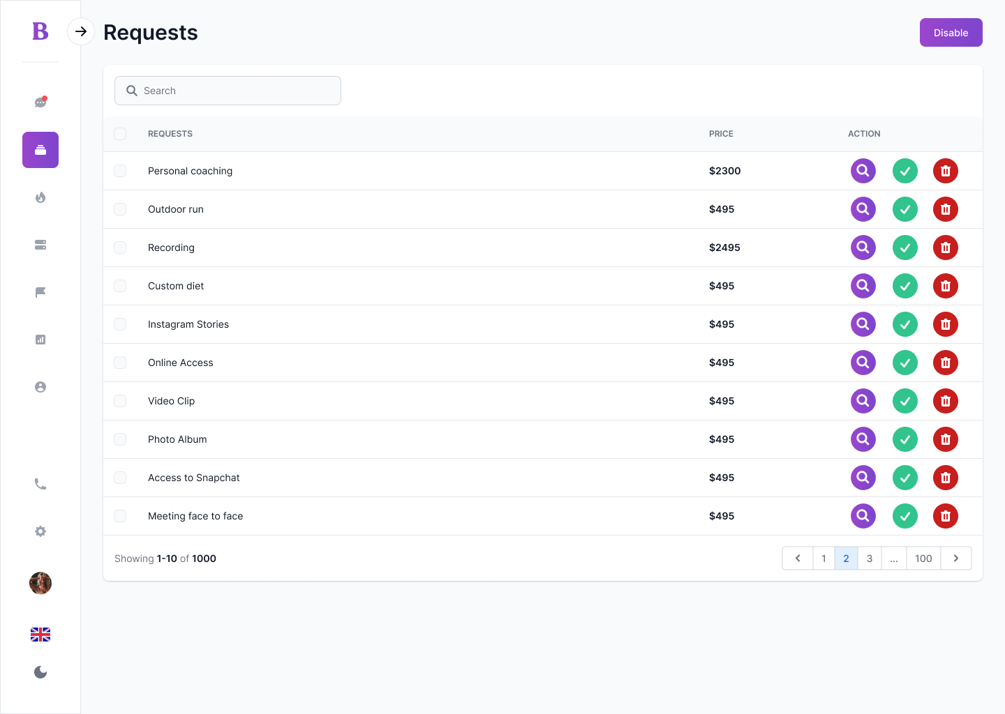Open the flame trending section

tap(40, 197)
